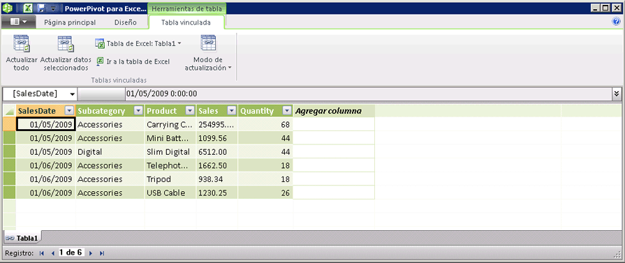Click the Actualizar todo icon
The image size is (625, 263).
[x=22, y=43]
